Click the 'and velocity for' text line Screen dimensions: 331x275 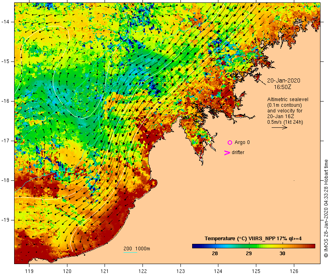coord(285,111)
